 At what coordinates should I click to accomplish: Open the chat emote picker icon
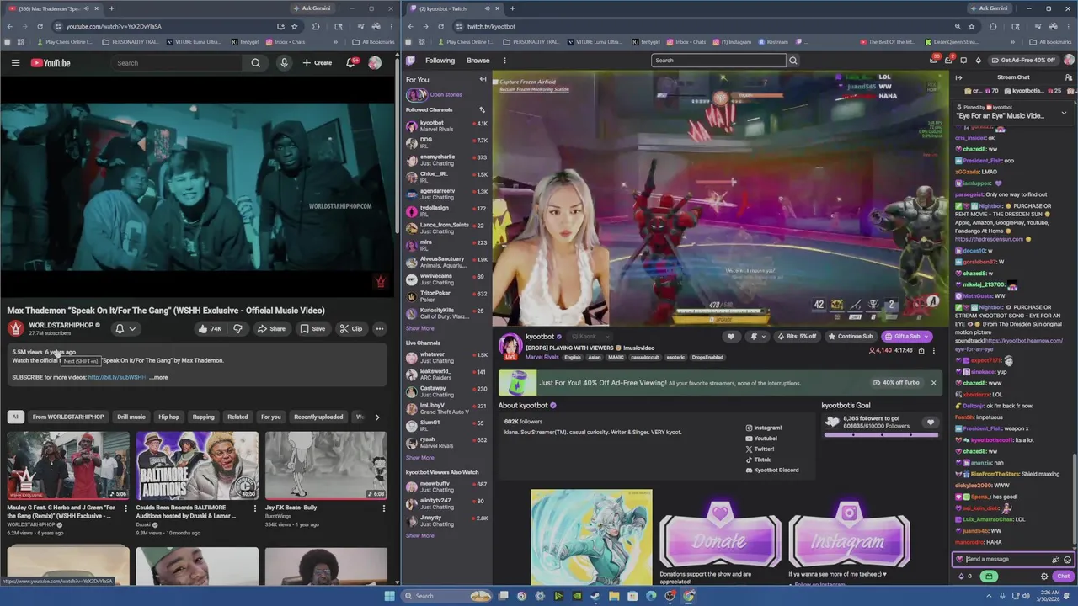pyautogui.click(x=1067, y=560)
